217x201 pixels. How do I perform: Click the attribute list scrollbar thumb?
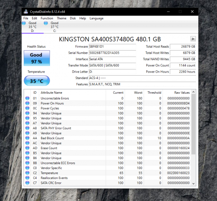(x=194, y=124)
